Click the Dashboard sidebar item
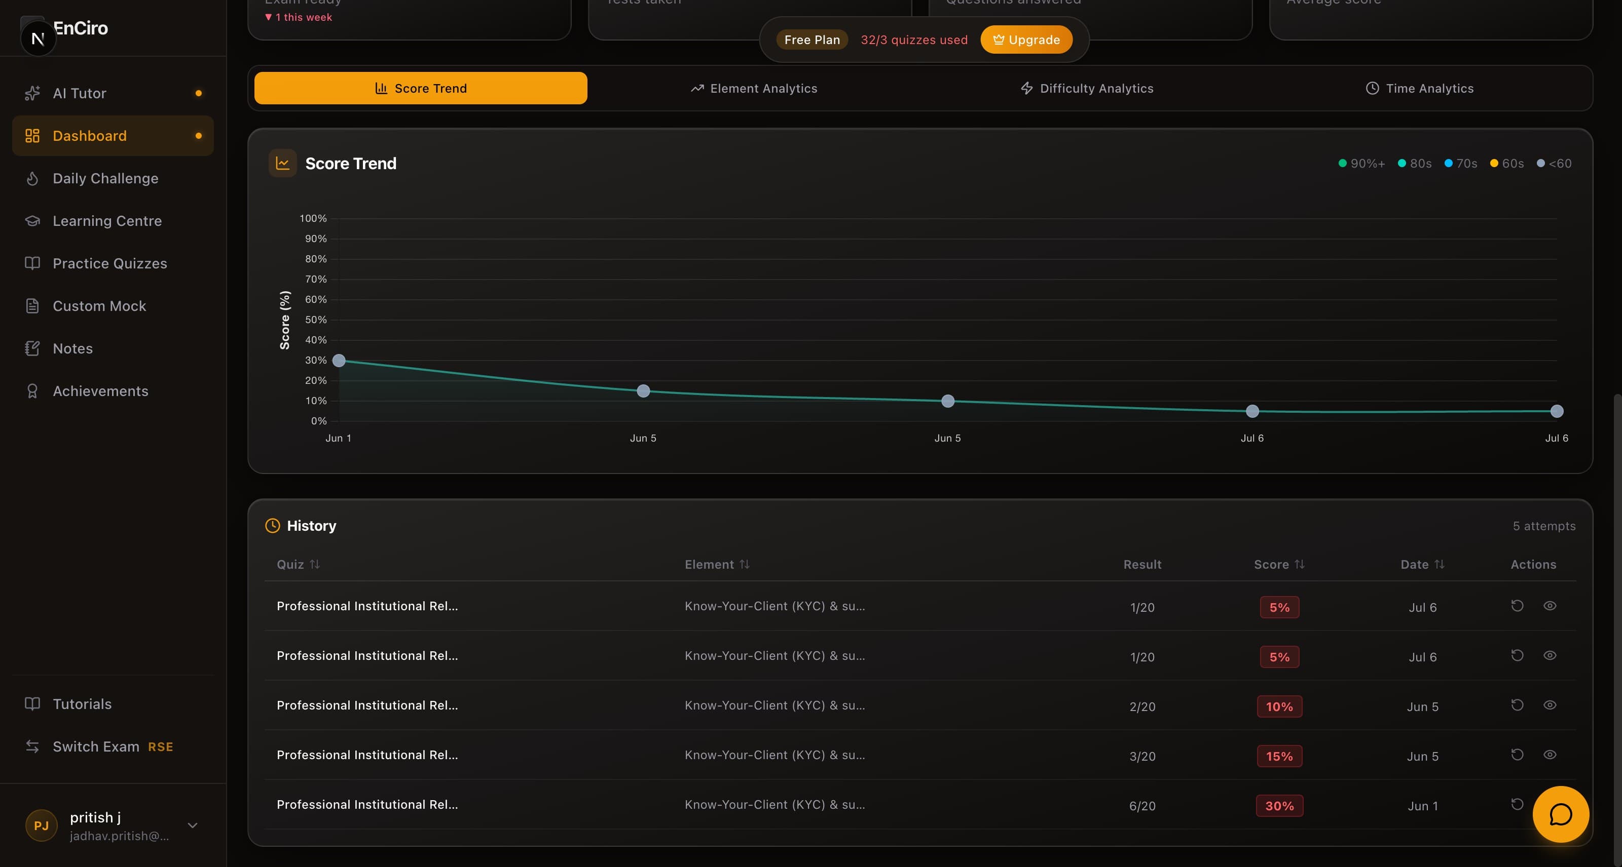Image resolution: width=1622 pixels, height=867 pixels. click(x=113, y=136)
